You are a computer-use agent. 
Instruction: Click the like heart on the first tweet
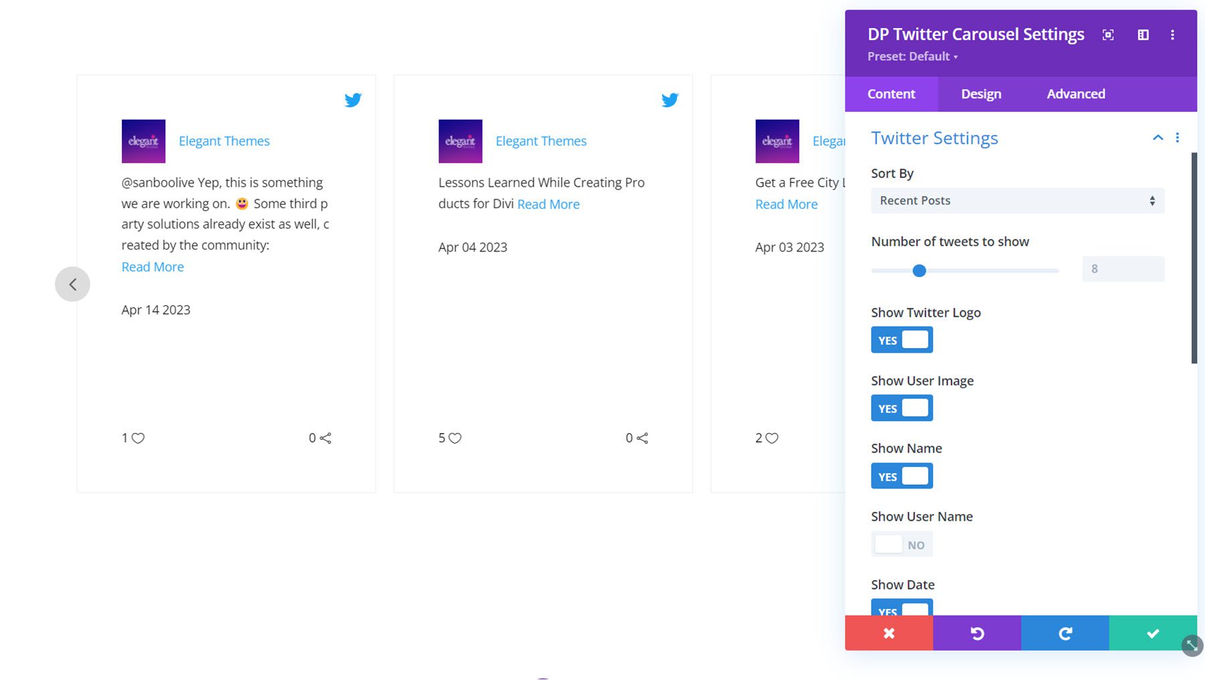coord(138,438)
